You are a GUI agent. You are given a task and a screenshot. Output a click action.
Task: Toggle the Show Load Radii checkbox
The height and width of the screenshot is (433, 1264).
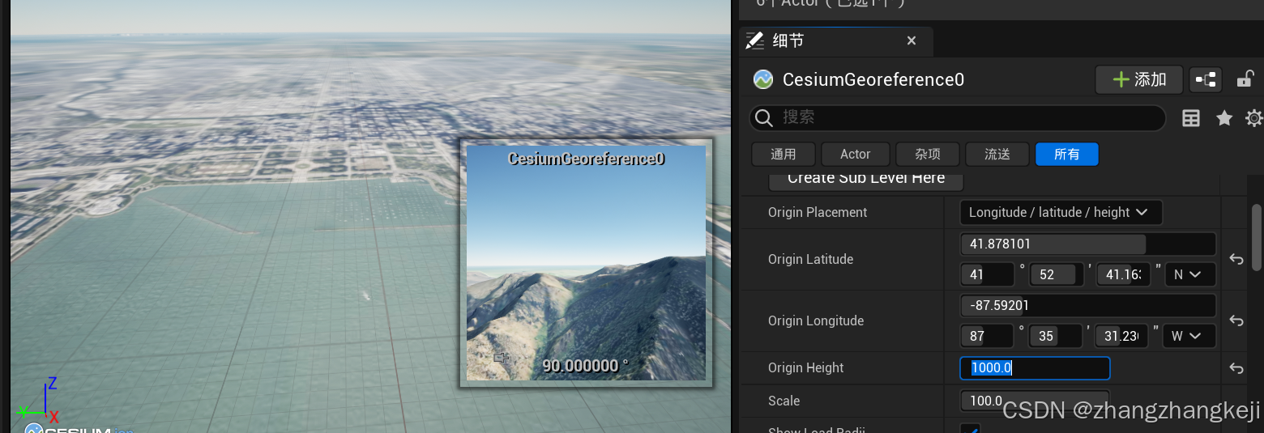970,428
